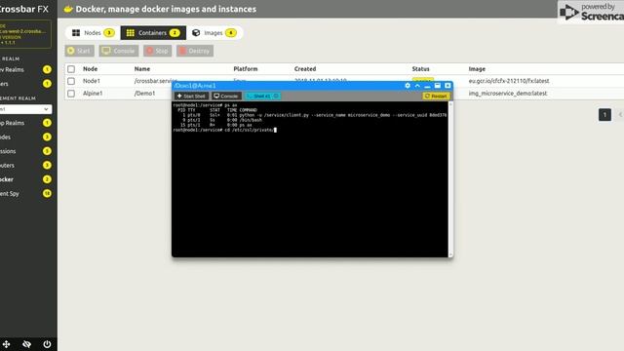Click the Docker whale icon in page header
The width and height of the screenshot is (624, 351).
pyautogui.click(x=68, y=9)
